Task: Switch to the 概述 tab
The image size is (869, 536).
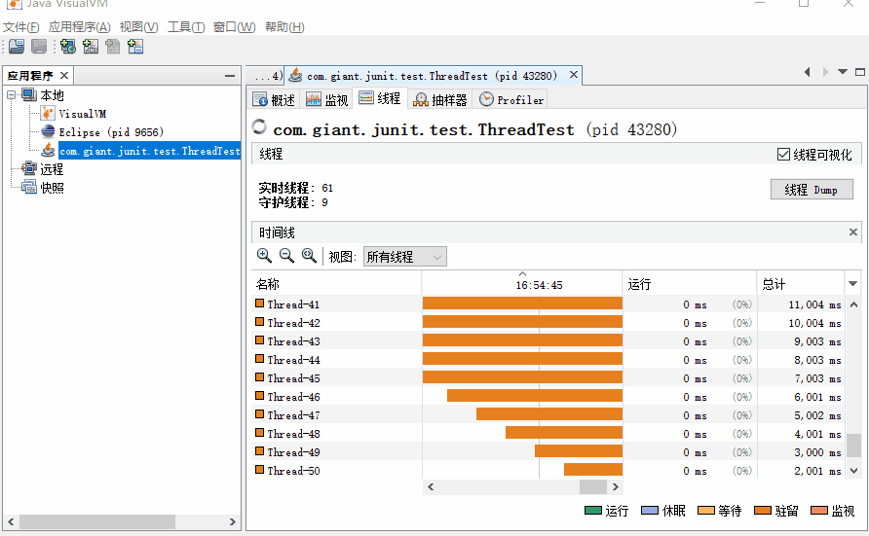Action: click(274, 99)
